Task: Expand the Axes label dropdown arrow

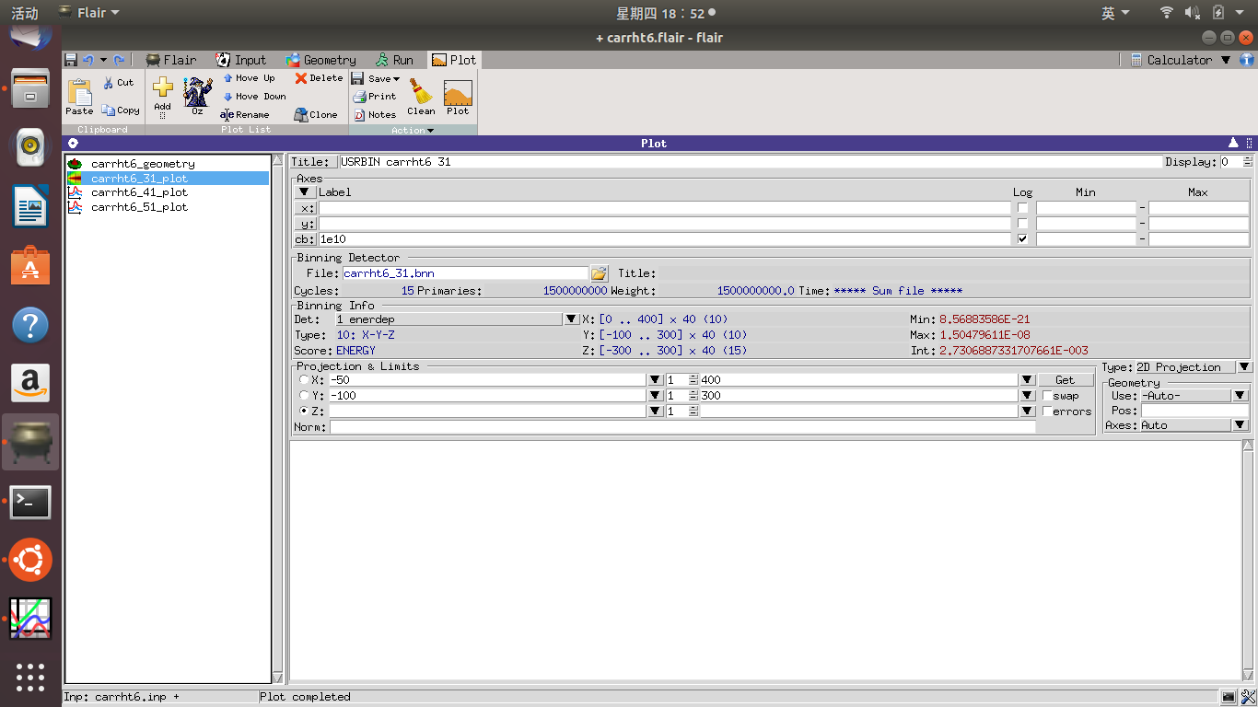Action: pyautogui.click(x=305, y=191)
